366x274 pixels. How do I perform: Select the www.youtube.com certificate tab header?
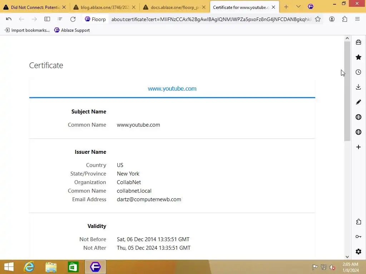pos(172,88)
